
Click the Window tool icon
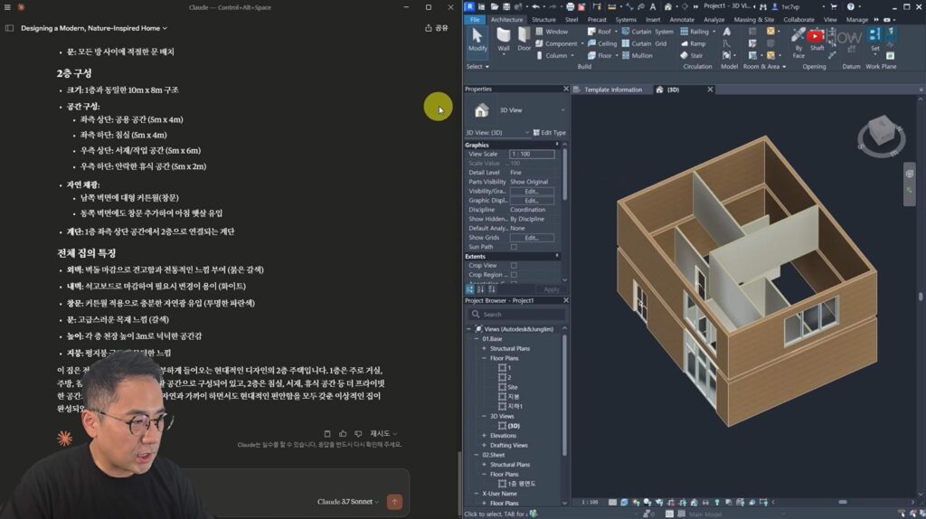pos(538,32)
